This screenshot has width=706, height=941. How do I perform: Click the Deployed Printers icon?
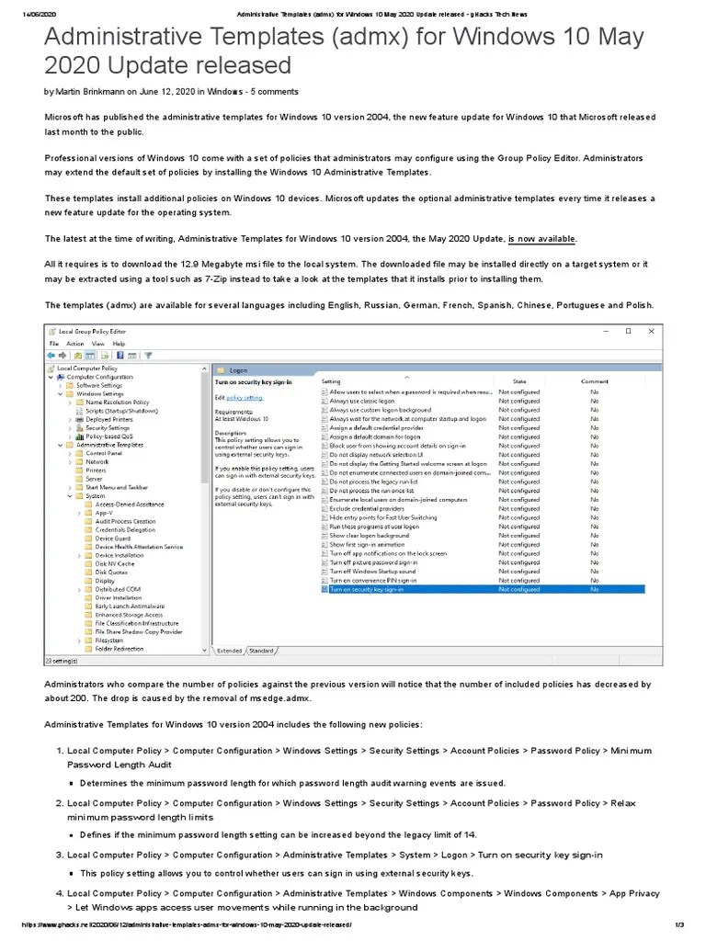(80, 419)
